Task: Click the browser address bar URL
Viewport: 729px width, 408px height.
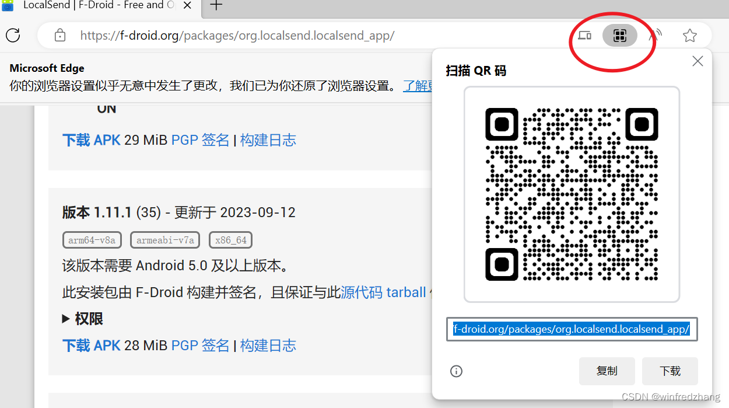Action: click(x=237, y=36)
